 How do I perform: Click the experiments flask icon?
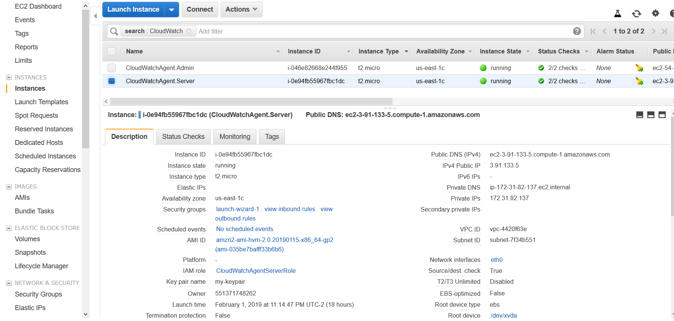tap(618, 14)
